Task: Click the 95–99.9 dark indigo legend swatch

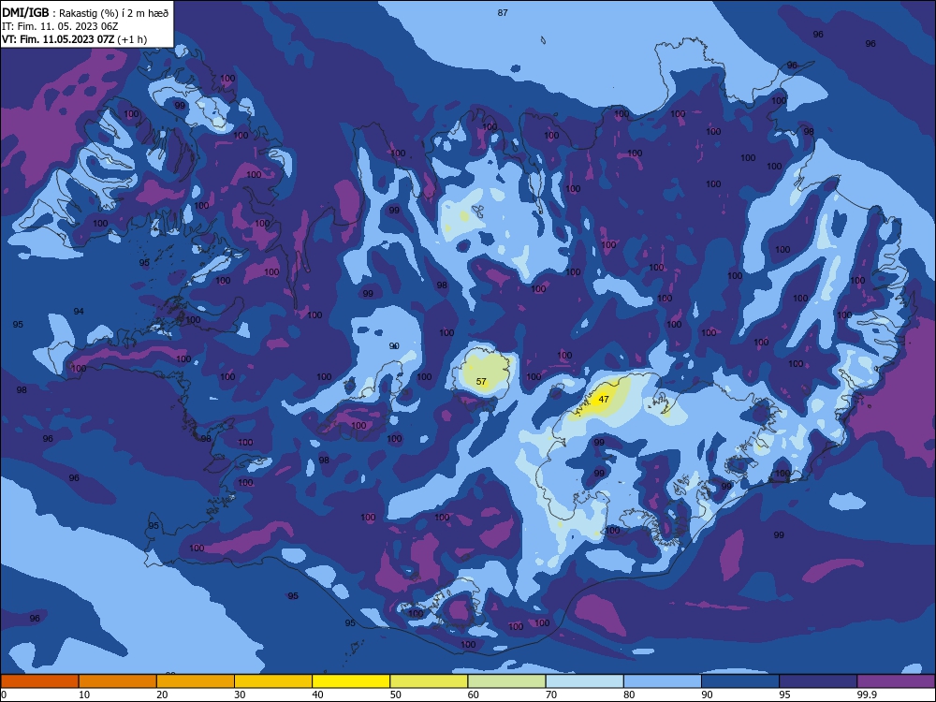Action: 818,681
